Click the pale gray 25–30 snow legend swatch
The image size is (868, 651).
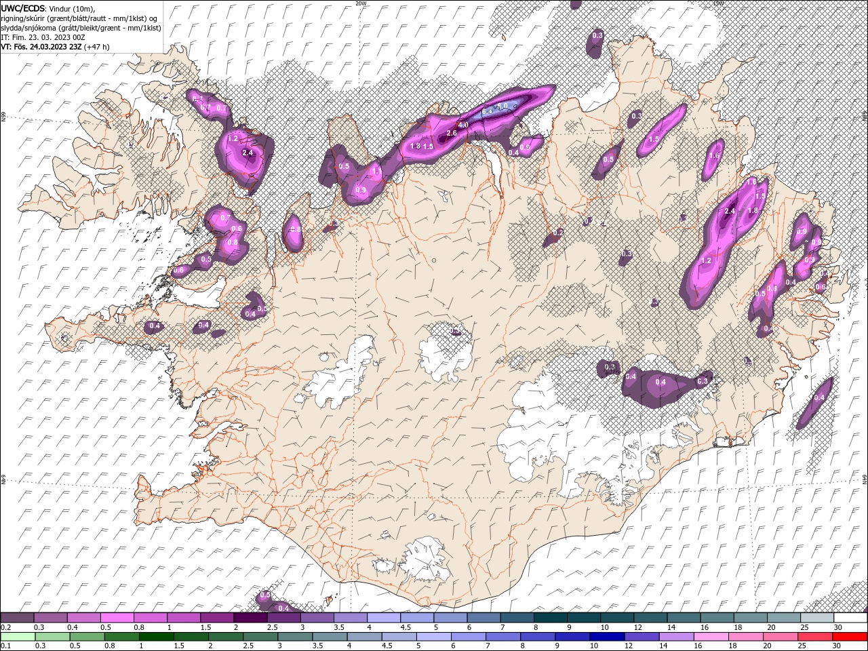click(817, 618)
